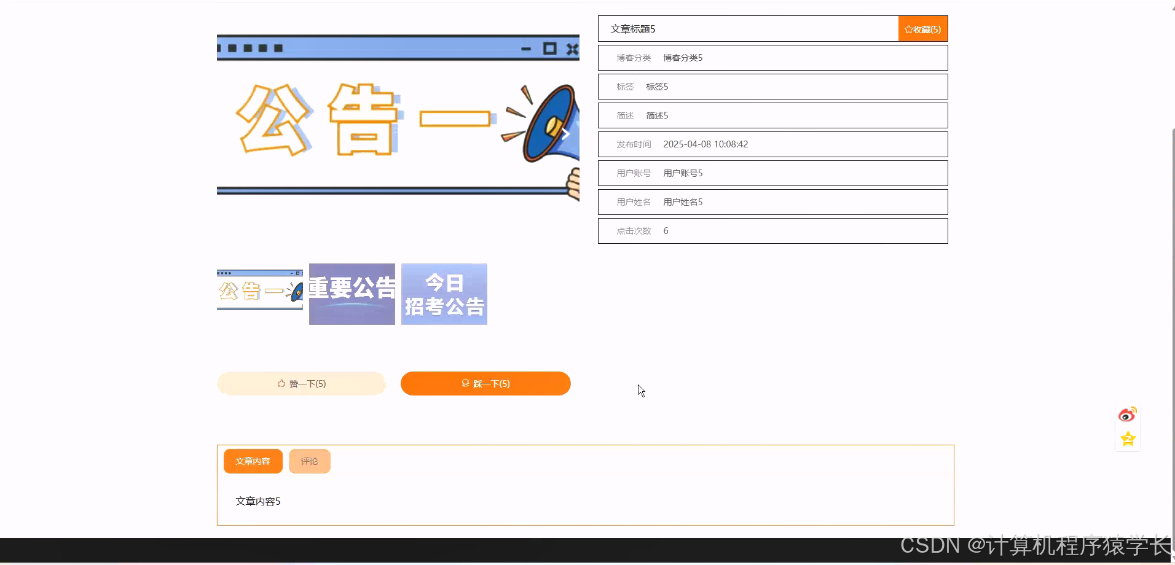
Task: Click the star icon in 收藏 button
Action: click(908, 29)
